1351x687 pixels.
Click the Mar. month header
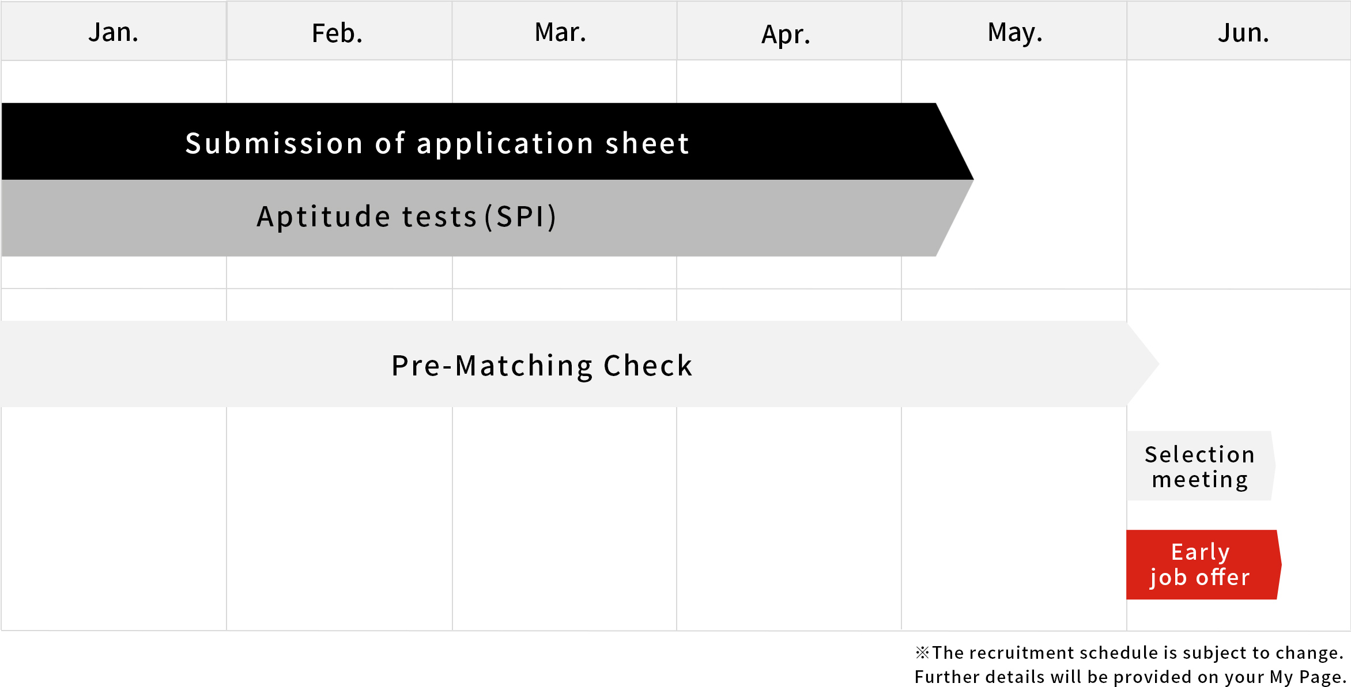pyautogui.click(x=561, y=32)
